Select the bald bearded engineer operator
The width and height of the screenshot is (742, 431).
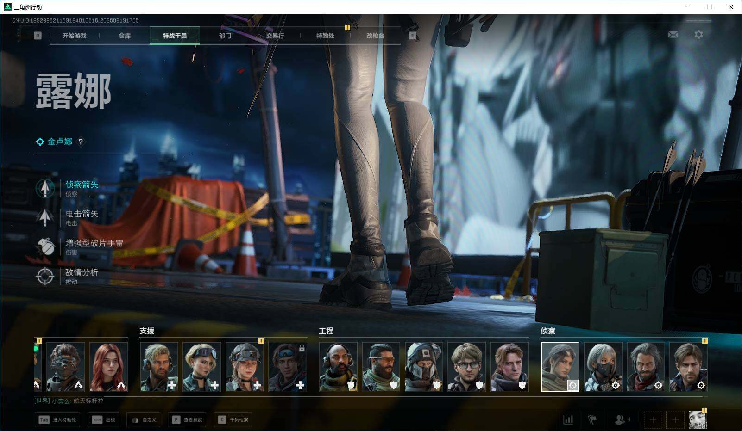pyautogui.click(x=338, y=367)
